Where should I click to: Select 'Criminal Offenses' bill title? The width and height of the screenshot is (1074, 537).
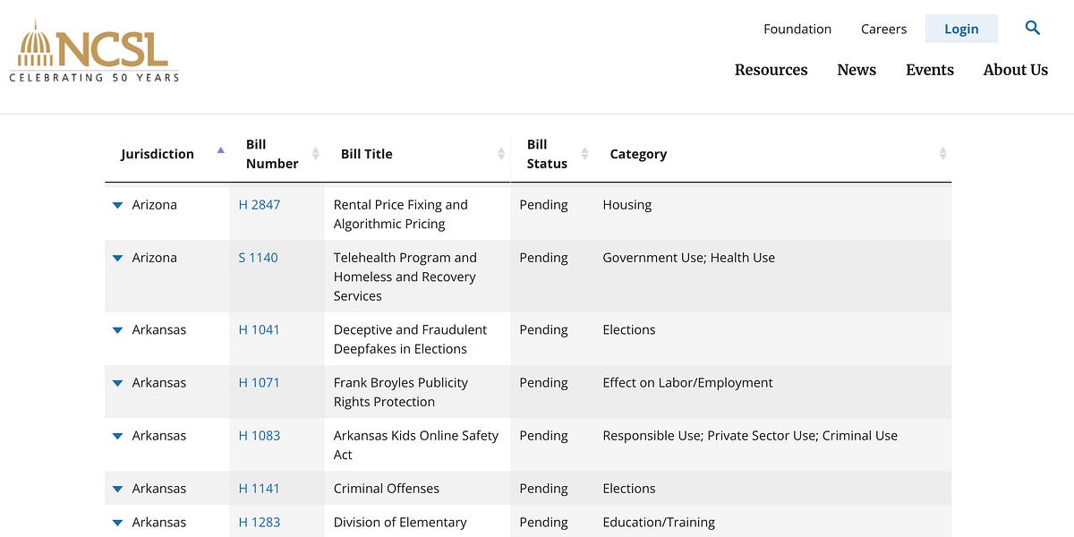[387, 489]
